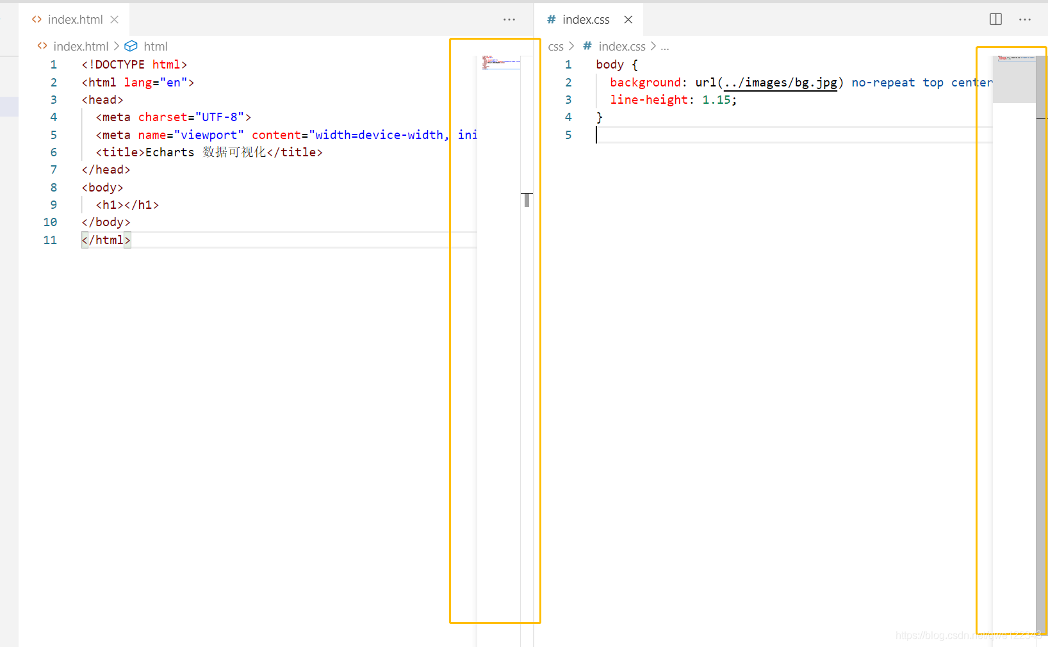Click line number 2 in index.css
The width and height of the screenshot is (1048, 647).
coord(568,83)
